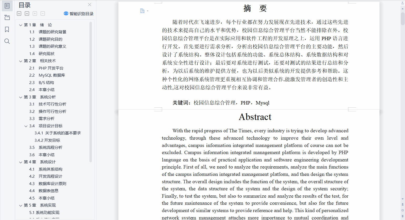
Task: Select 4.3 数据库设计原则 in outline
Action: (x=48, y=184)
